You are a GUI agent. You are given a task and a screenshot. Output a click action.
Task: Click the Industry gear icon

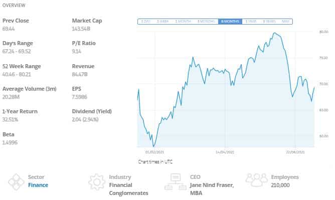[97, 182]
